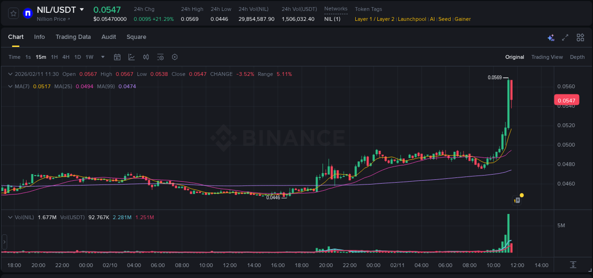The height and width of the screenshot is (278, 593).
Task: Expand chart to fullscreen with diagonal arrows icon
Action: pyautogui.click(x=565, y=37)
